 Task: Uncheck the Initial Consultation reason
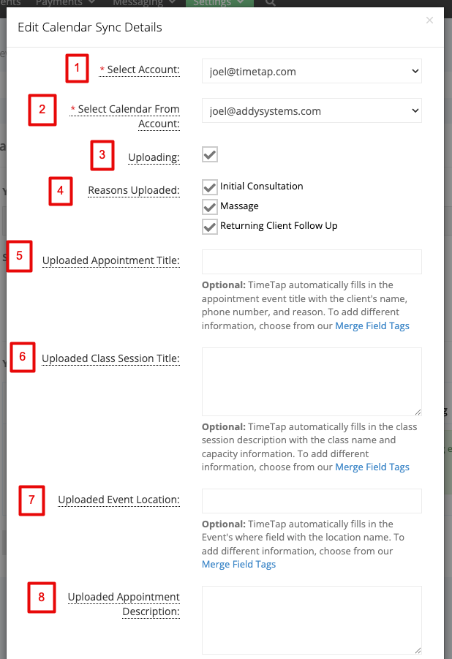[x=210, y=187]
